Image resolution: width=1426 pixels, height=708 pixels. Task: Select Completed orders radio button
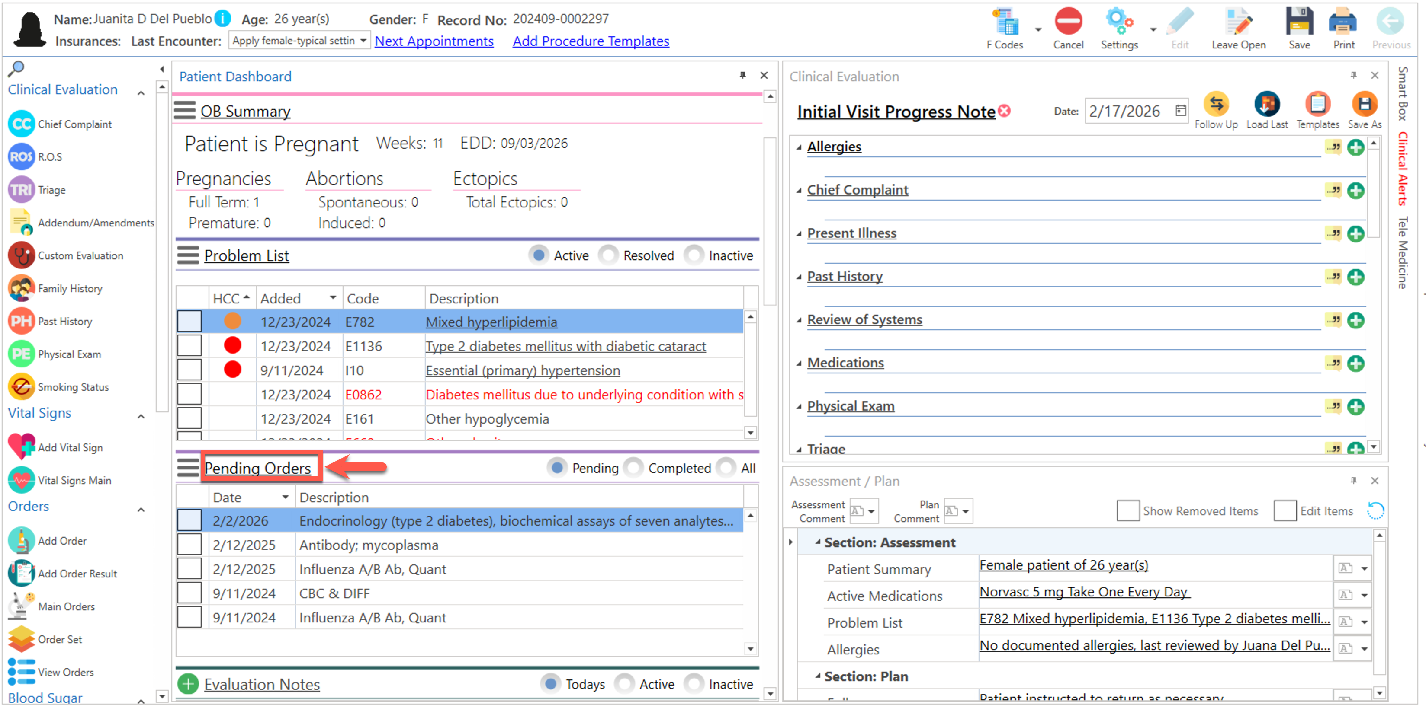(x=633, y=468)
